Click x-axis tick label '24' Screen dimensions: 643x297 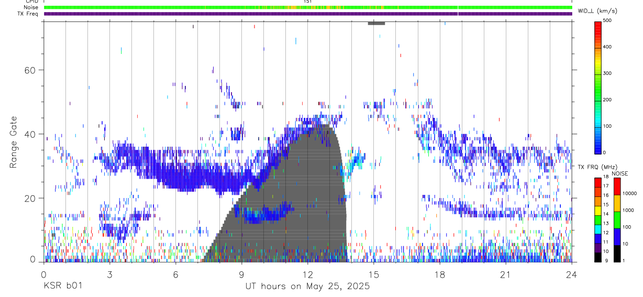(x=571, y=274)
